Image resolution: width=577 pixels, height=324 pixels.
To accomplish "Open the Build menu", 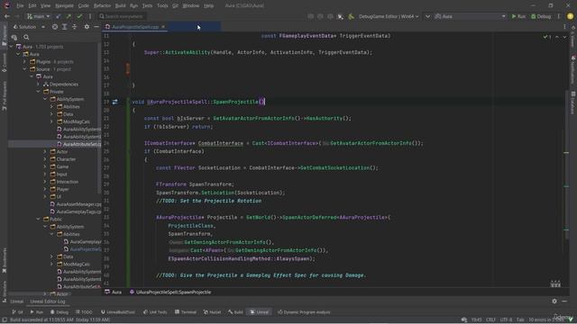I will [120, 6].
